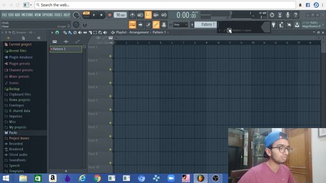Toggle the playlist magnet snap icon
326x183 pixels.
(57, 33)
